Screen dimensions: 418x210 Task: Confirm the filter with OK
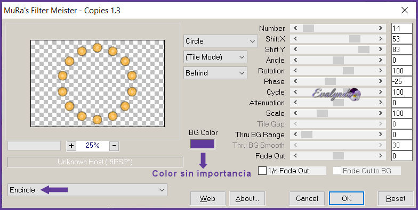(x=347, y=198)
